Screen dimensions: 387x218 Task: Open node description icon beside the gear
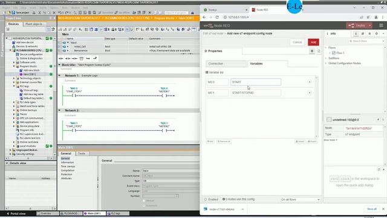319,51
